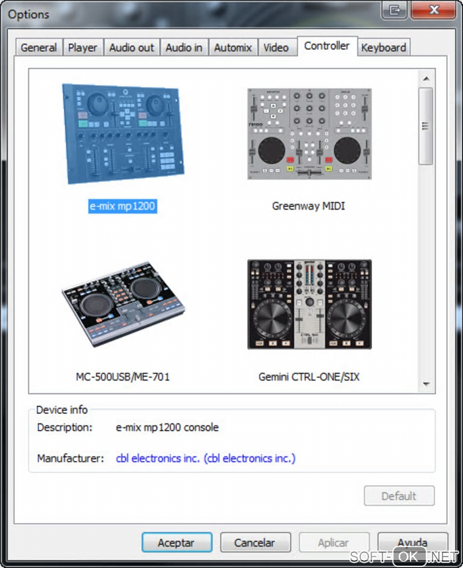Select the Greenway MIDI controller image

click(310, 133)
